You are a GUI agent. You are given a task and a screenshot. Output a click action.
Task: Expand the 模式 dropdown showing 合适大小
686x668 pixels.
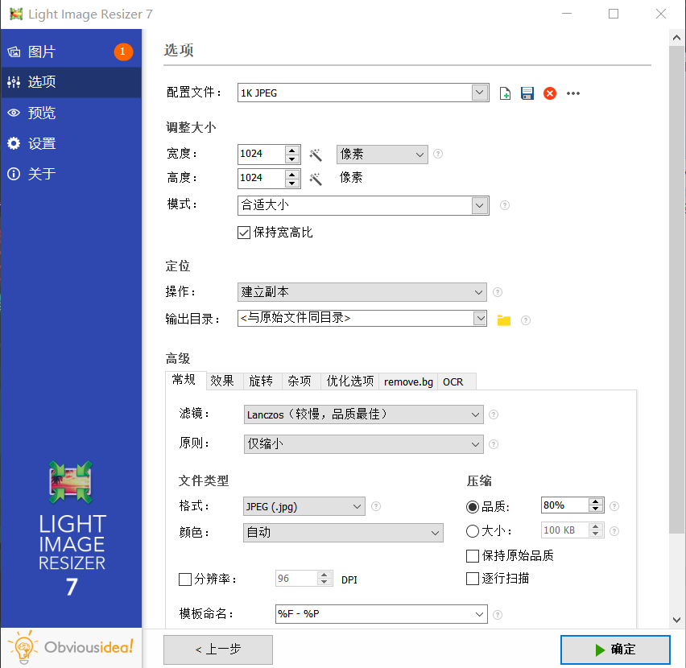click(x=480, y=205)
